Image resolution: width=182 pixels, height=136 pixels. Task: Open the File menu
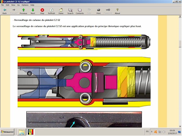(x=2, y=5)
